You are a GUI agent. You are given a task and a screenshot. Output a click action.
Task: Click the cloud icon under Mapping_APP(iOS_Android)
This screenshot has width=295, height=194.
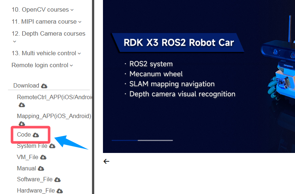pos(22,124)
